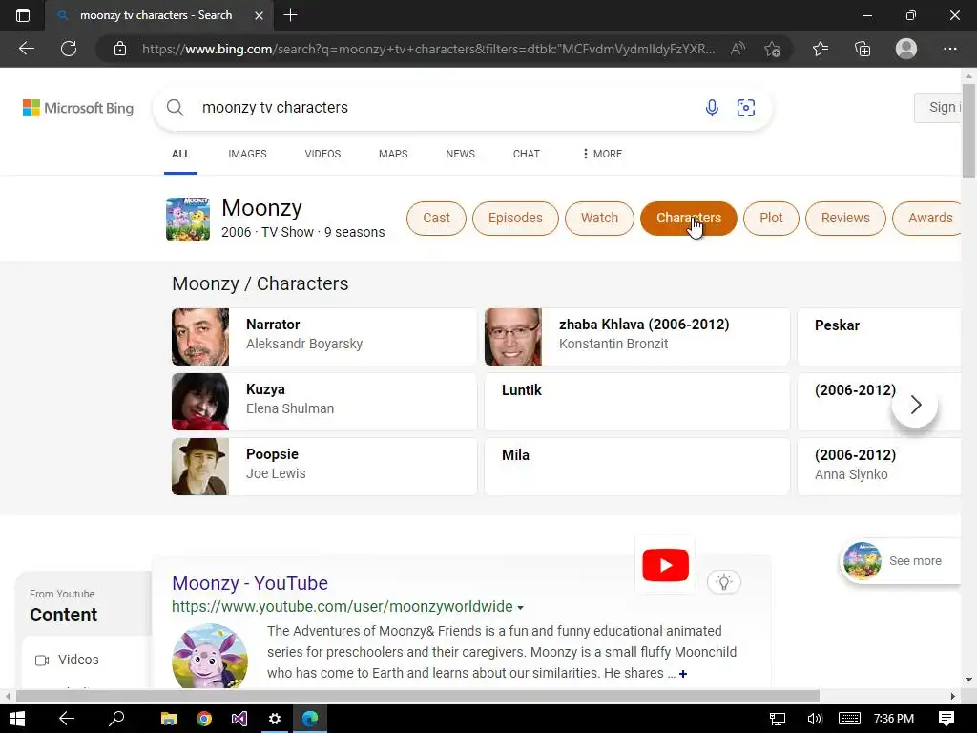This screenshot has height=733, width=977.
Task: Open notification center icon
Action: 946,719
